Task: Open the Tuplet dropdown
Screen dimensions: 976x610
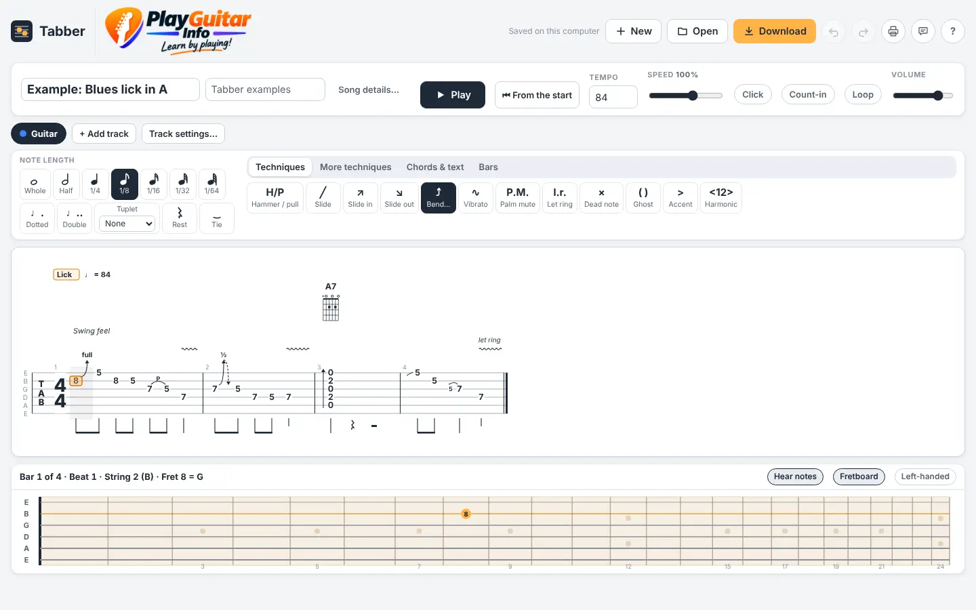Action: (127, 224)
